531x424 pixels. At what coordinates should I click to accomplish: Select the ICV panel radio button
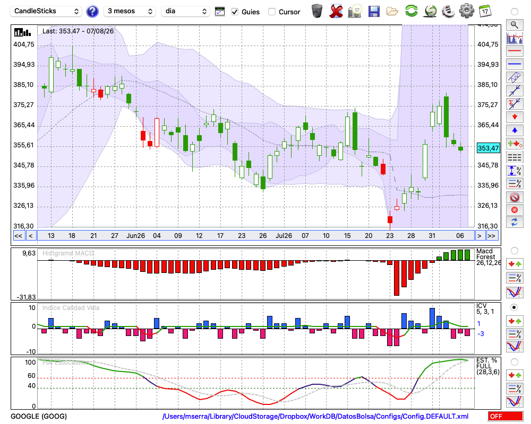(514, 307)
